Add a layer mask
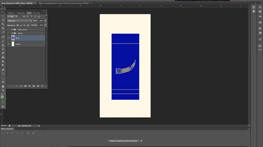 pyautogui.click(x=25, y=86)
